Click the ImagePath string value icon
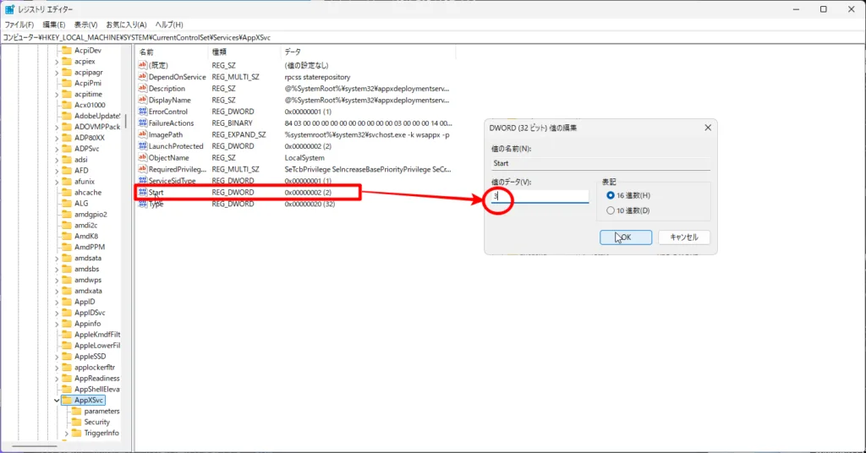The image size is (866, 453). 143,134
